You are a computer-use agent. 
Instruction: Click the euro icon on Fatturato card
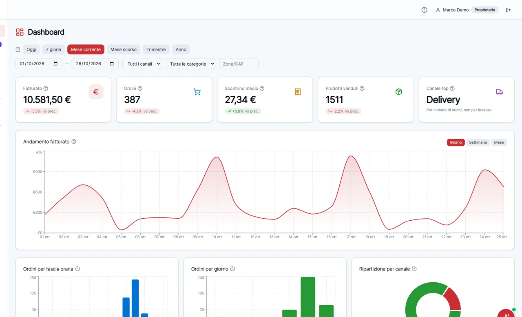coord(96,92)
